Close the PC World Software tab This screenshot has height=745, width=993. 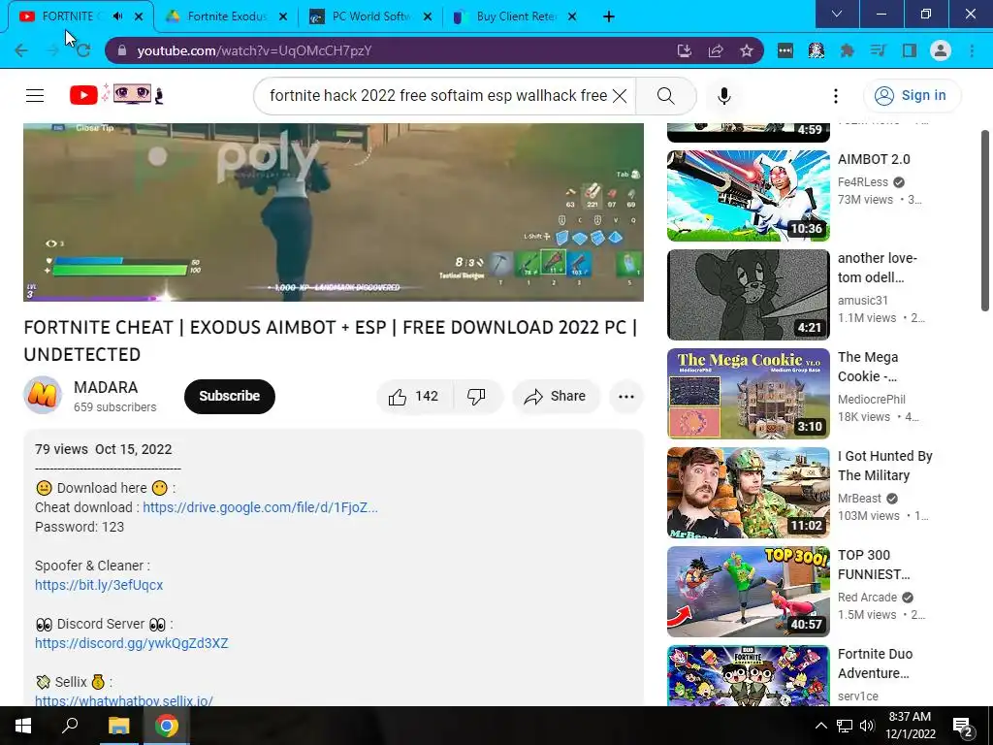point(428,16)
